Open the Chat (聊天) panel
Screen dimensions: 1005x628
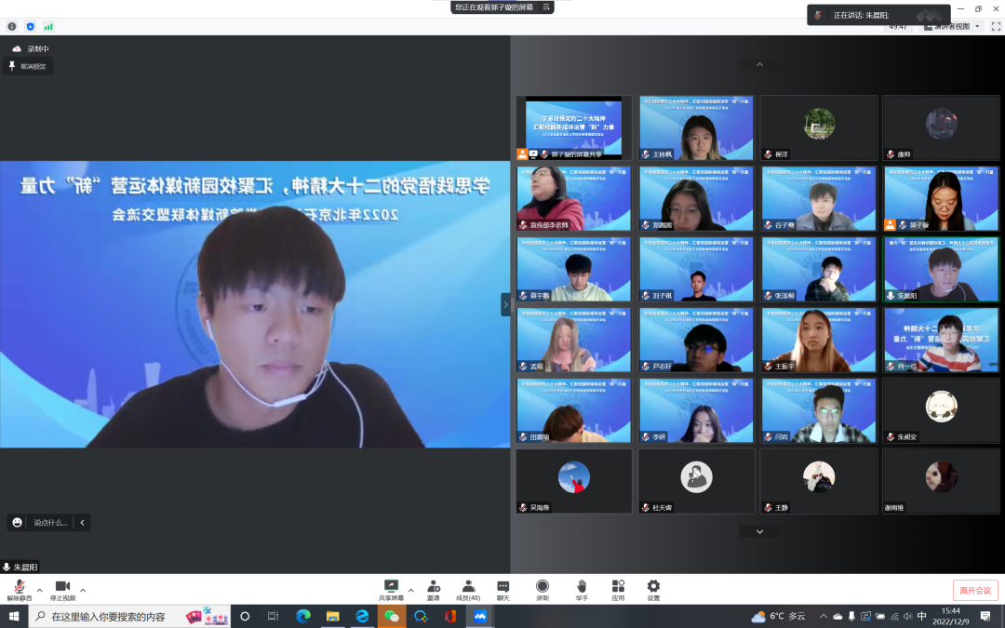click(x=503, y=587)
